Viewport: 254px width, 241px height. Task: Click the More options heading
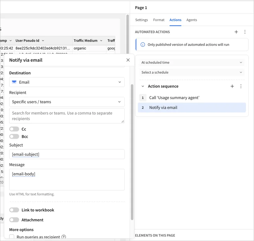tap(21, 230)
